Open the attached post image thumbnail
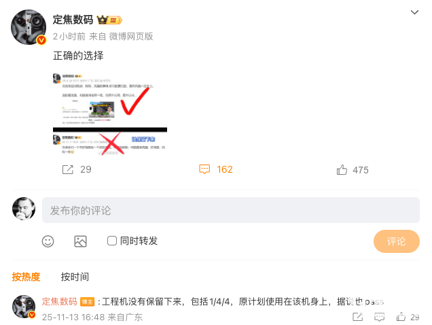The image size is (432, 325). click(110, 114)
